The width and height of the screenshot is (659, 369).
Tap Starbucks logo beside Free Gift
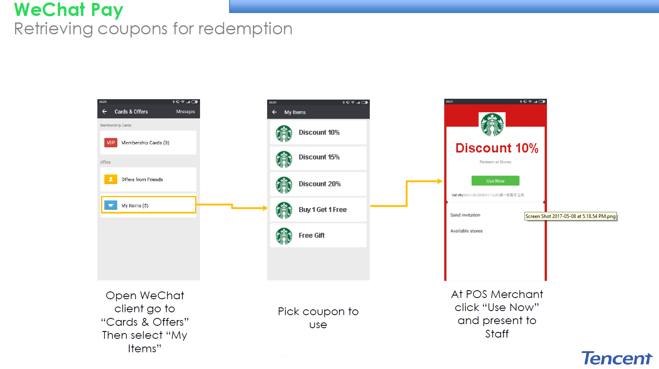click(x=284, y=236)
